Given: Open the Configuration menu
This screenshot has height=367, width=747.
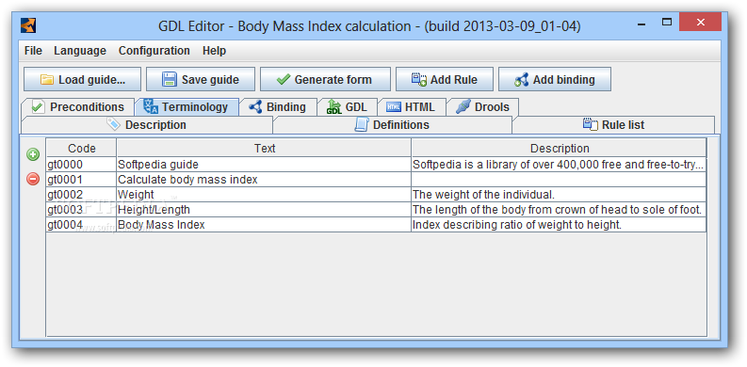Looking at the screenshot, I should [154, 51].
